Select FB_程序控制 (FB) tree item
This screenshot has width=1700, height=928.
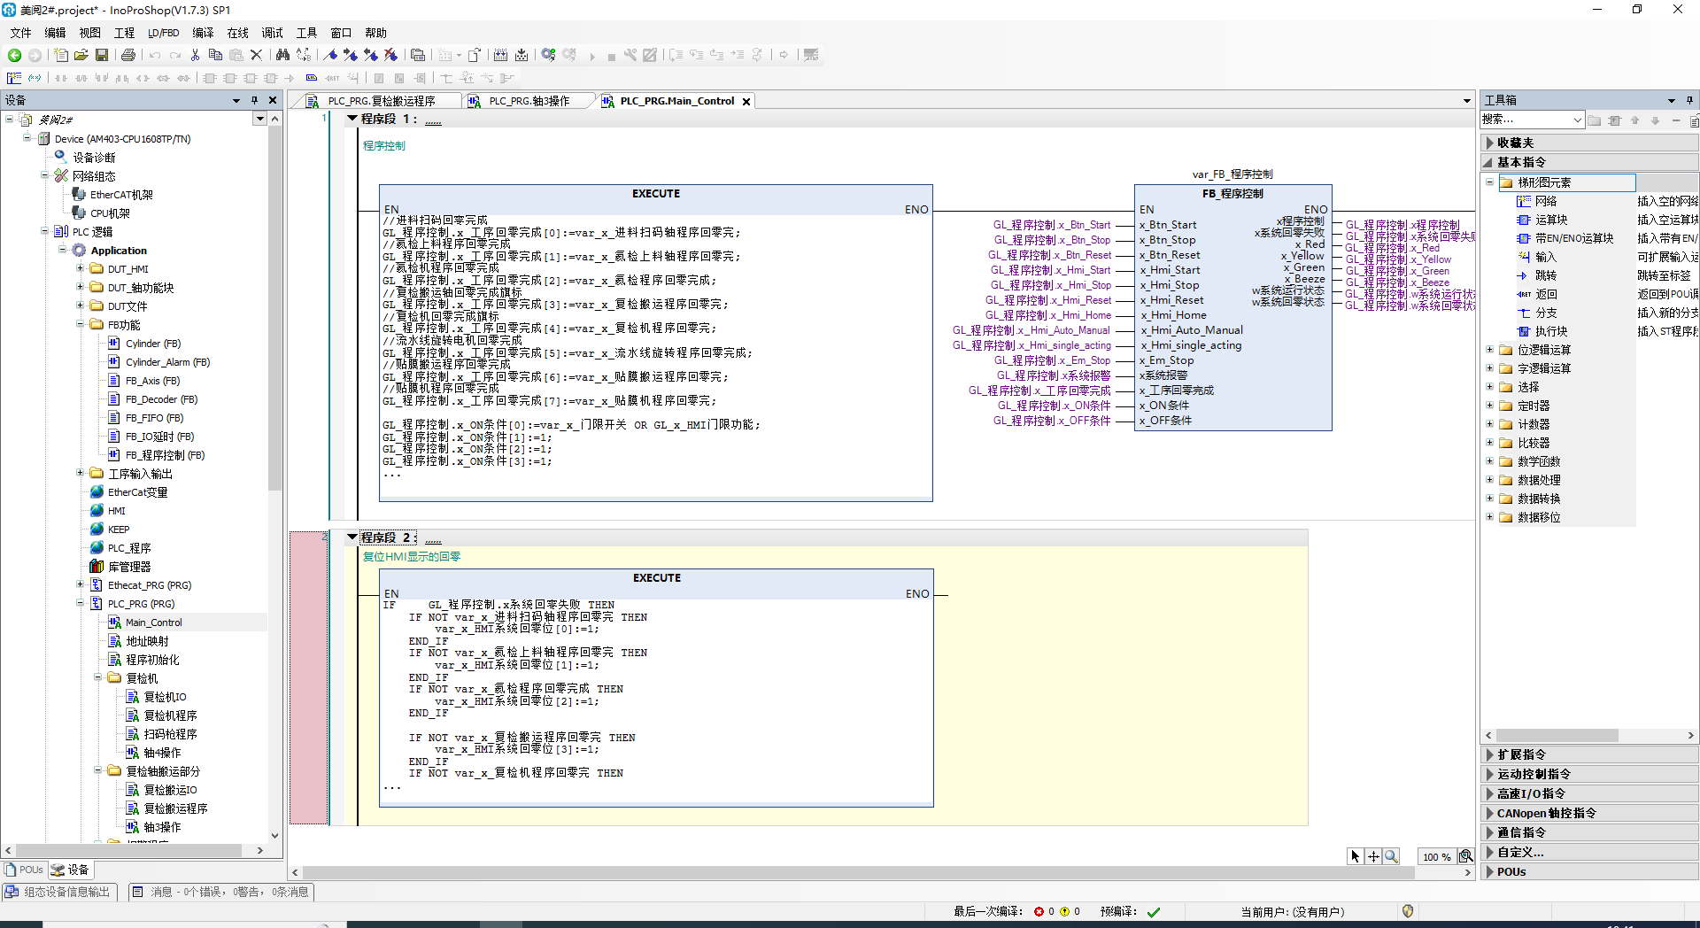tap(165, 455)
